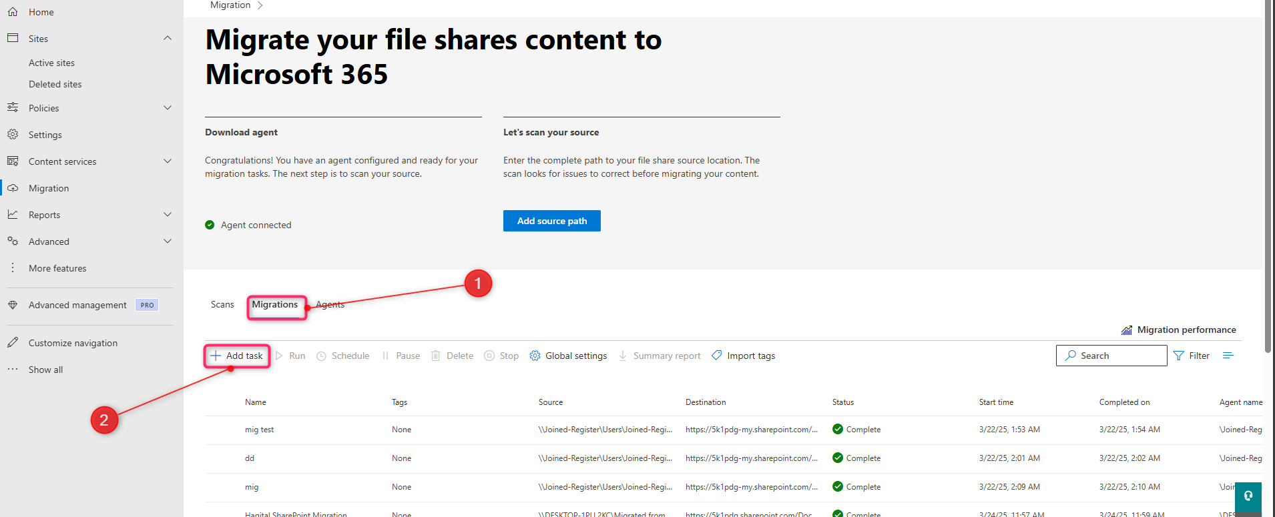
Task: Click the PRO badge
Action: (147, 305)
